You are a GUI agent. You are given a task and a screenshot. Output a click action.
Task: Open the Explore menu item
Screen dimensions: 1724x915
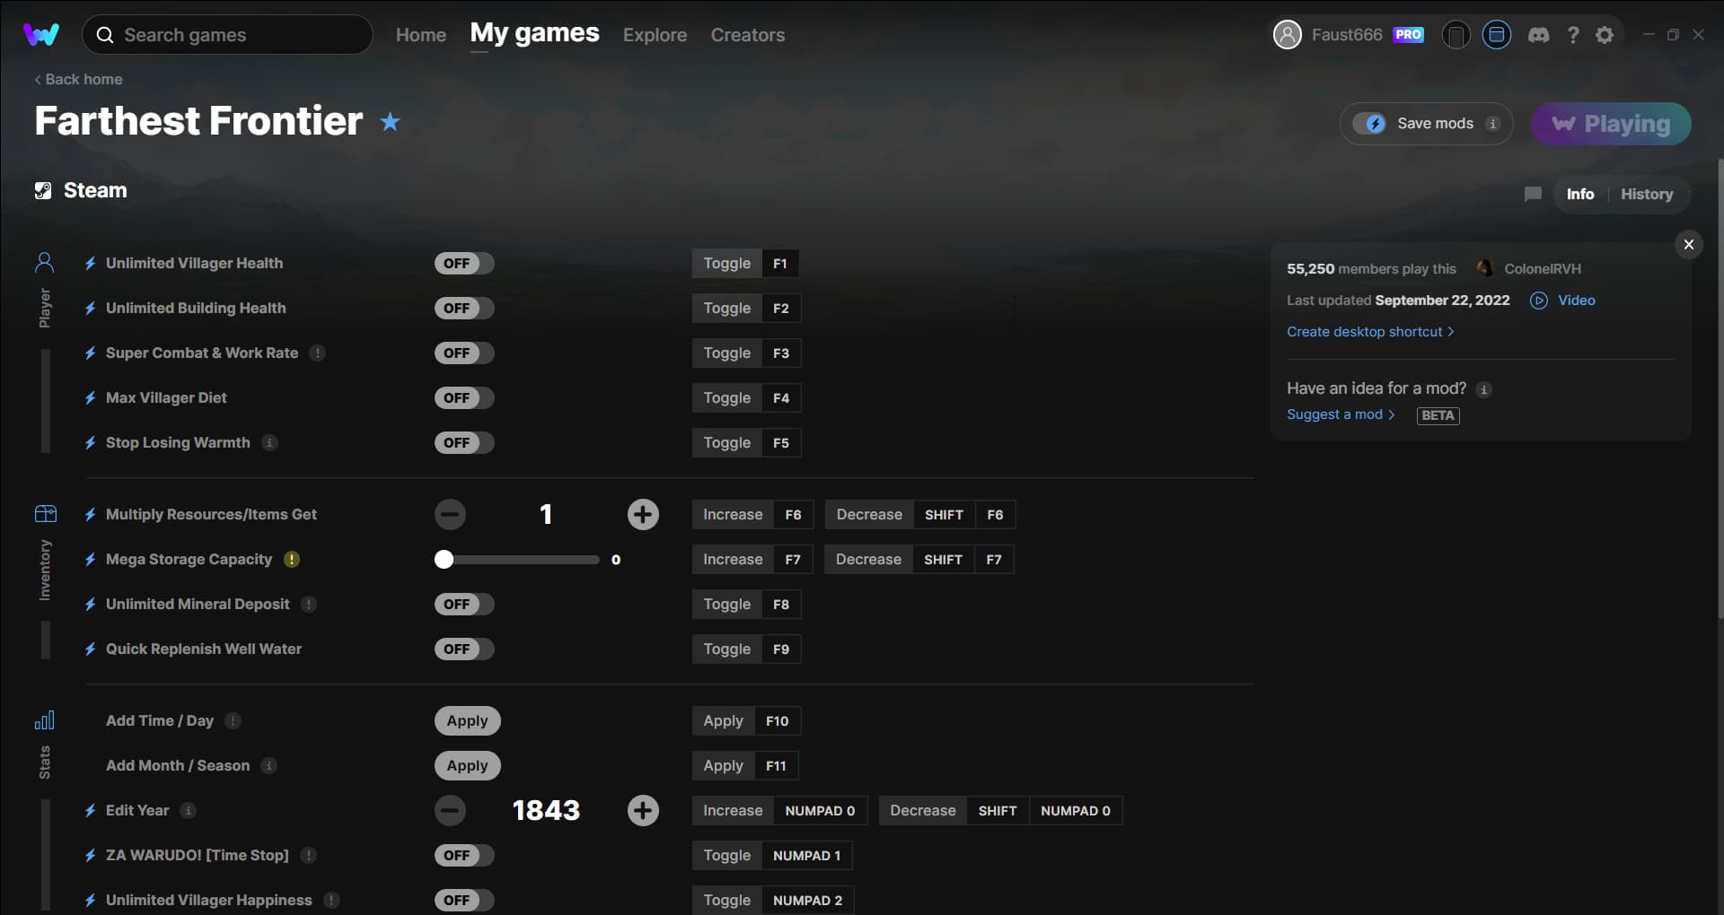click(655, 35)
